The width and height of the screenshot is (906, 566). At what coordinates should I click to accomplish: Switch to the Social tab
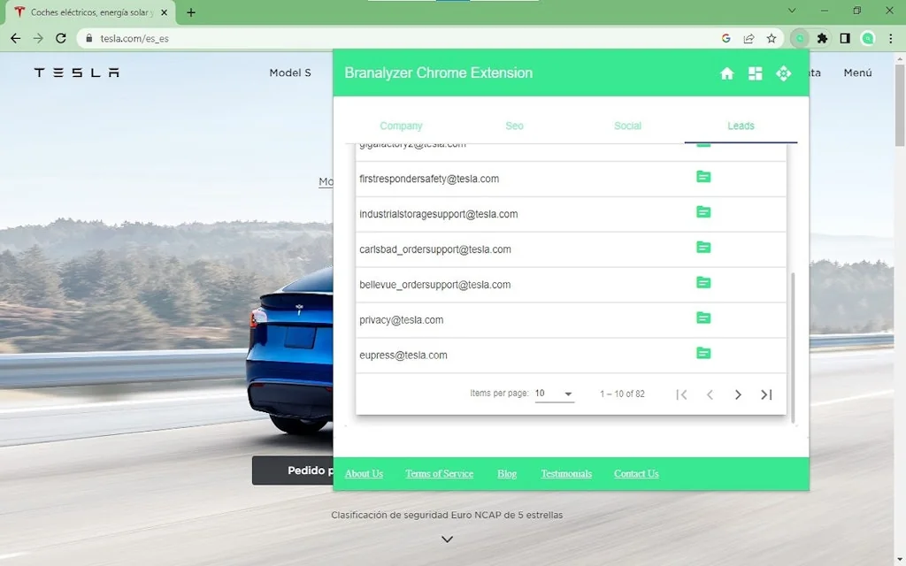click(627, 126)
